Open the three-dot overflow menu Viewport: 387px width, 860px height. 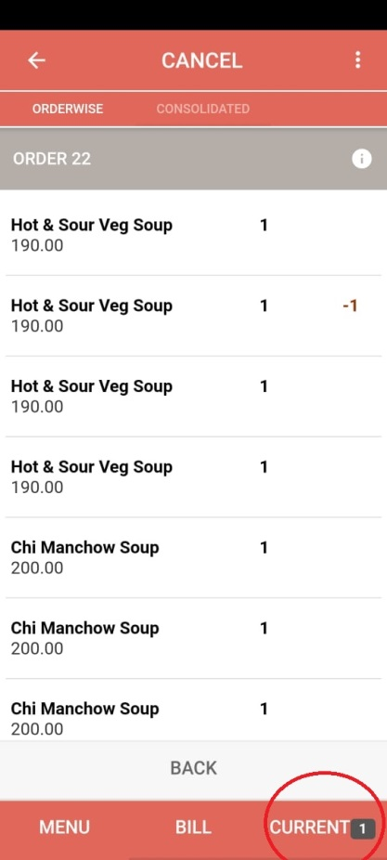358,59
